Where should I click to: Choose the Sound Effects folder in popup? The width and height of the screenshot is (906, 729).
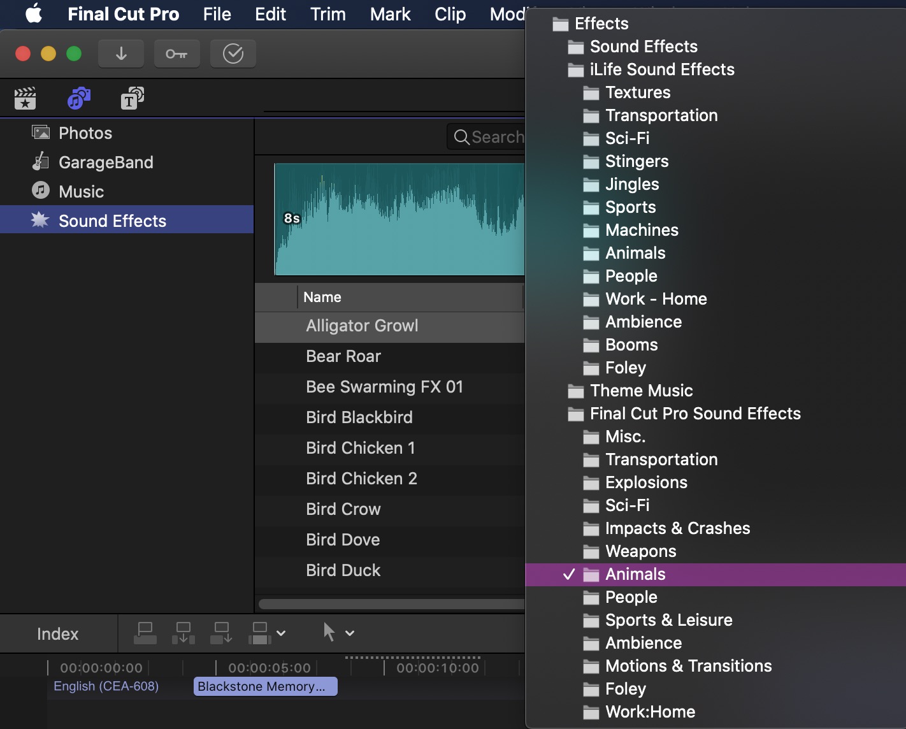coord(715,47)
